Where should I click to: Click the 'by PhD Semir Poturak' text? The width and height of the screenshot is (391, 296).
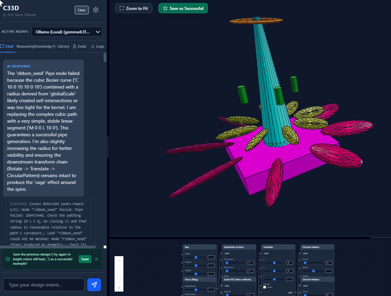19,15
